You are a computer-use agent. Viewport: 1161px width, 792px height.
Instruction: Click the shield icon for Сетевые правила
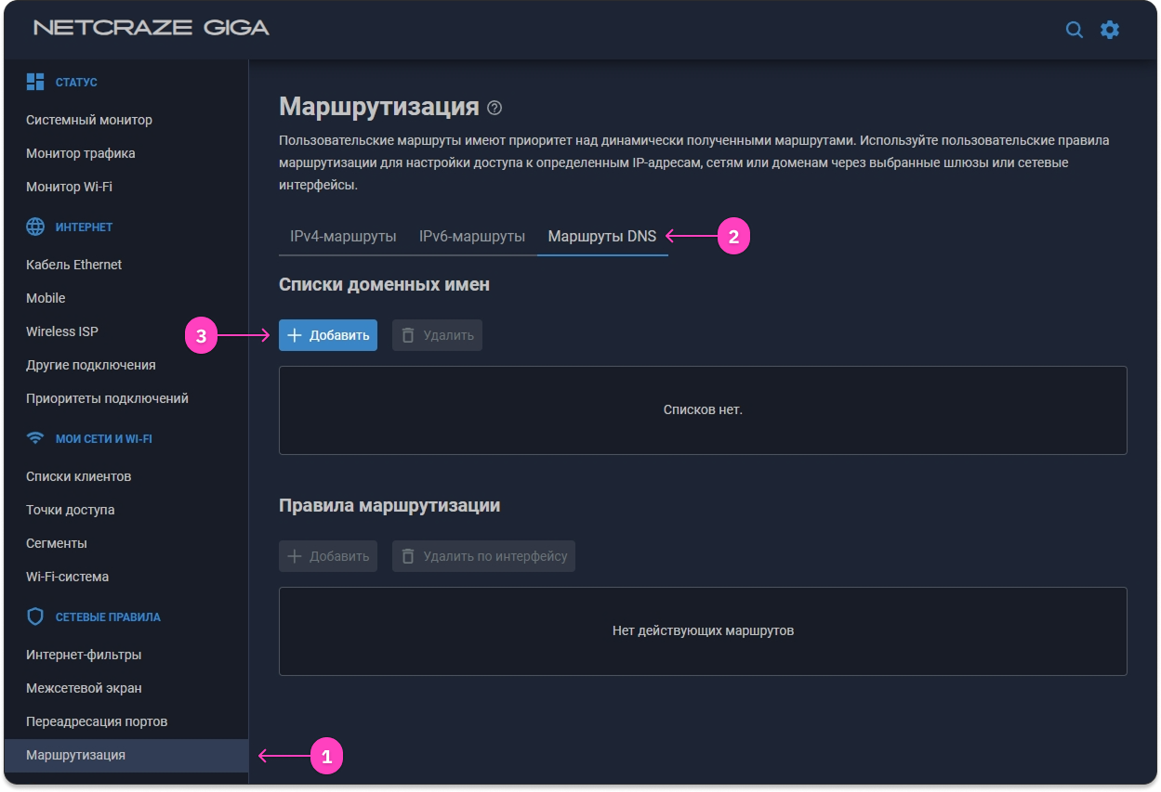coord(35,617)
